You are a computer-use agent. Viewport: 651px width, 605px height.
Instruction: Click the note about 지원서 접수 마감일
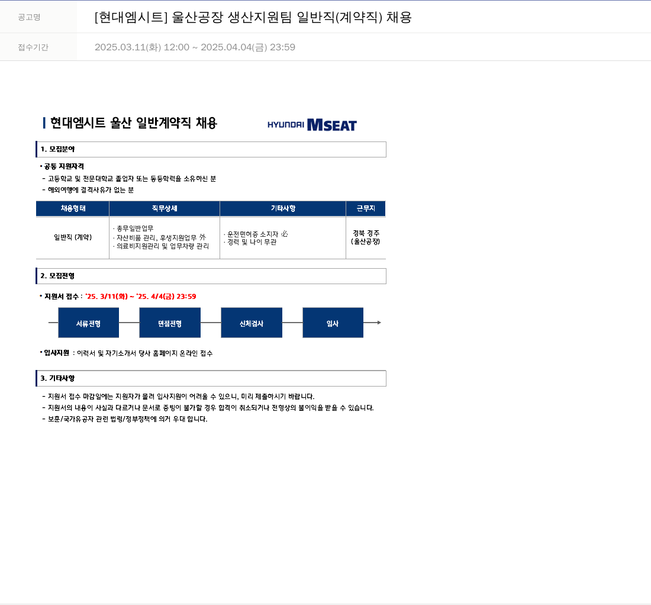click(179, 397)
